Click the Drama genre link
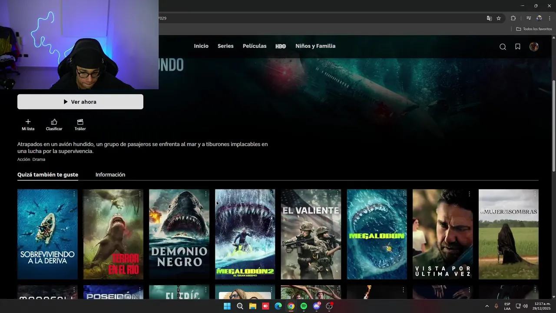This screenshot has height=313, width=556. click(39, 160)
